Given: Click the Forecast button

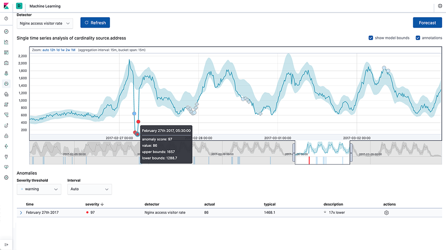Looking at the screenshot, I should (x=427, y=23).
